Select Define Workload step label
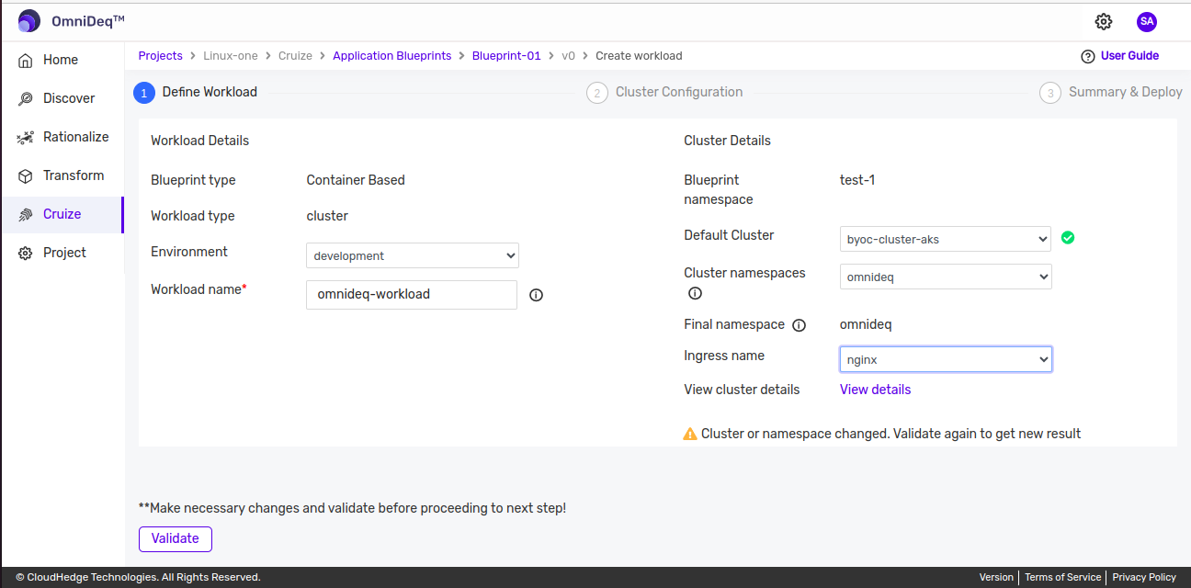1191x588 pixels. (210, 92)
